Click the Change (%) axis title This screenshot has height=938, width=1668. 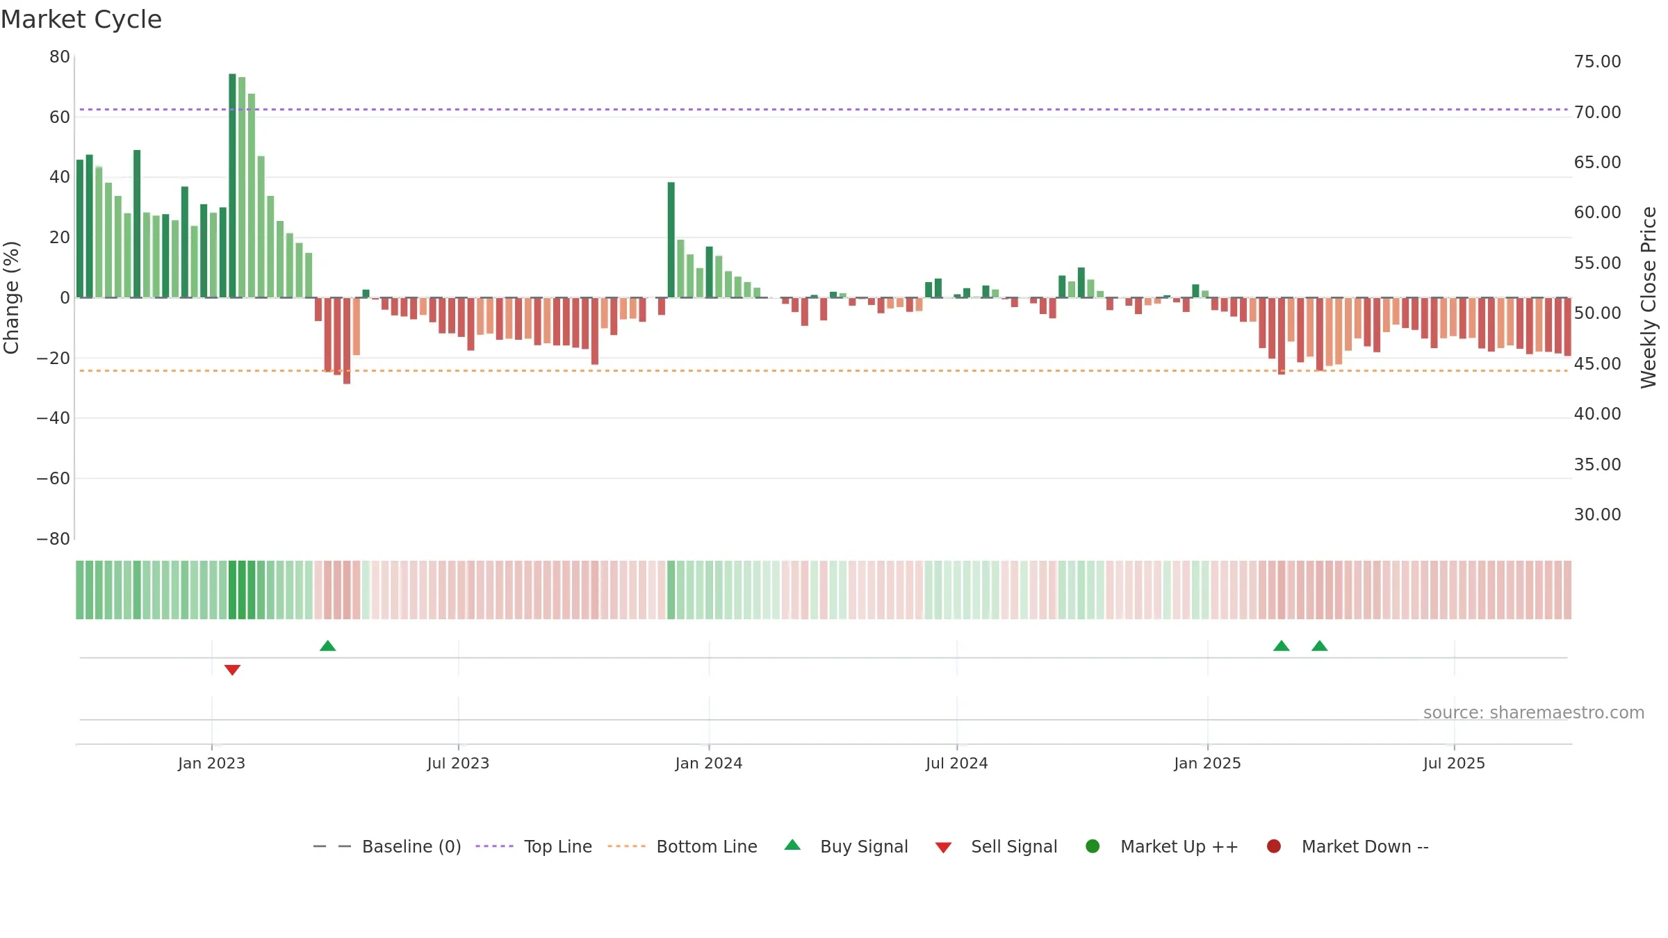tap(12, 297)
